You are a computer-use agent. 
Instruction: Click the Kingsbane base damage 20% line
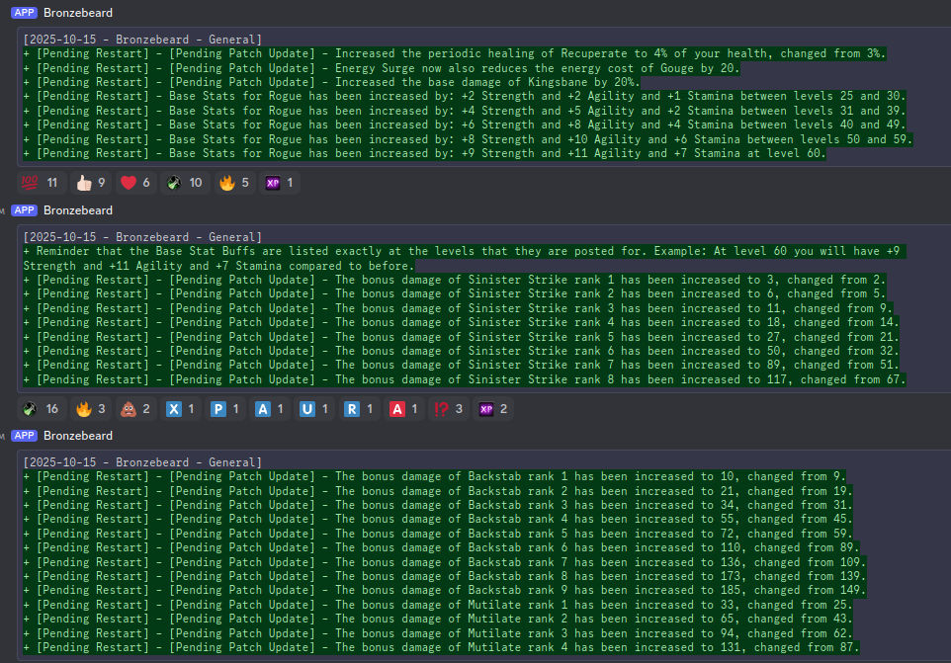tap(332, 82)
